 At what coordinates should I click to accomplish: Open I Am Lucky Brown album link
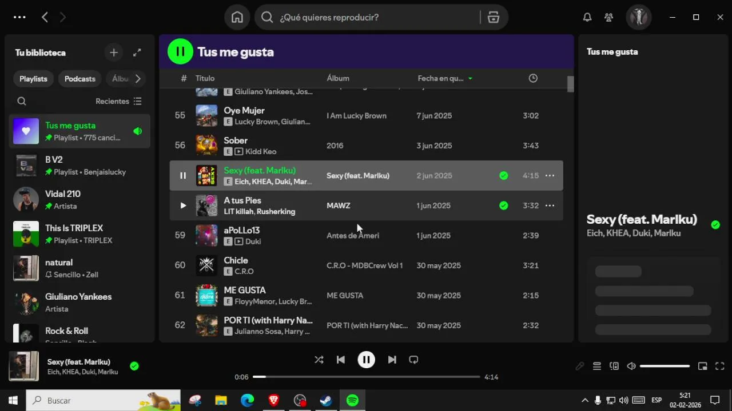356,115
